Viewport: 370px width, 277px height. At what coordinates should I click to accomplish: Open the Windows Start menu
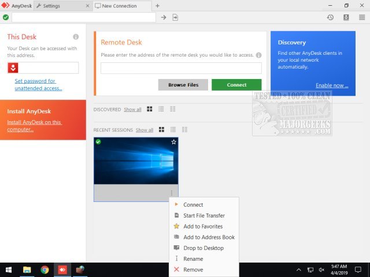click(x=9, y=269)
